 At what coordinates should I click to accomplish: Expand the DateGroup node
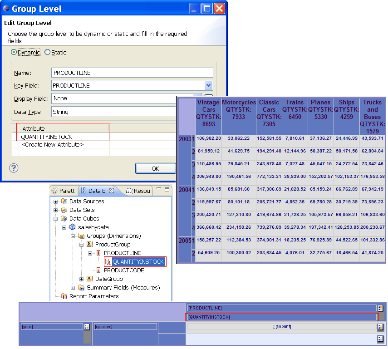point(81,279)
